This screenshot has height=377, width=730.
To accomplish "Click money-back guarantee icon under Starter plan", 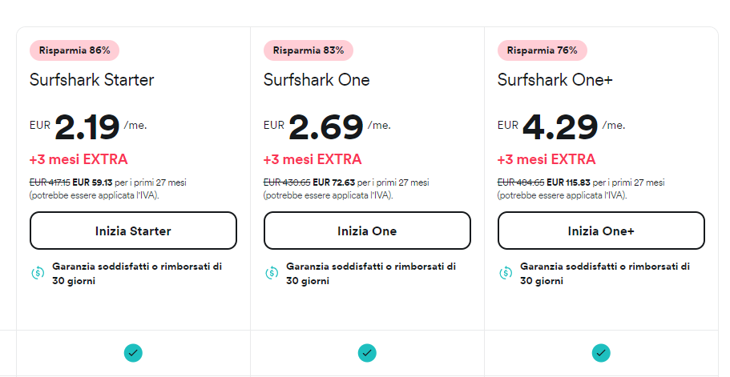I will tap(38, 273).
